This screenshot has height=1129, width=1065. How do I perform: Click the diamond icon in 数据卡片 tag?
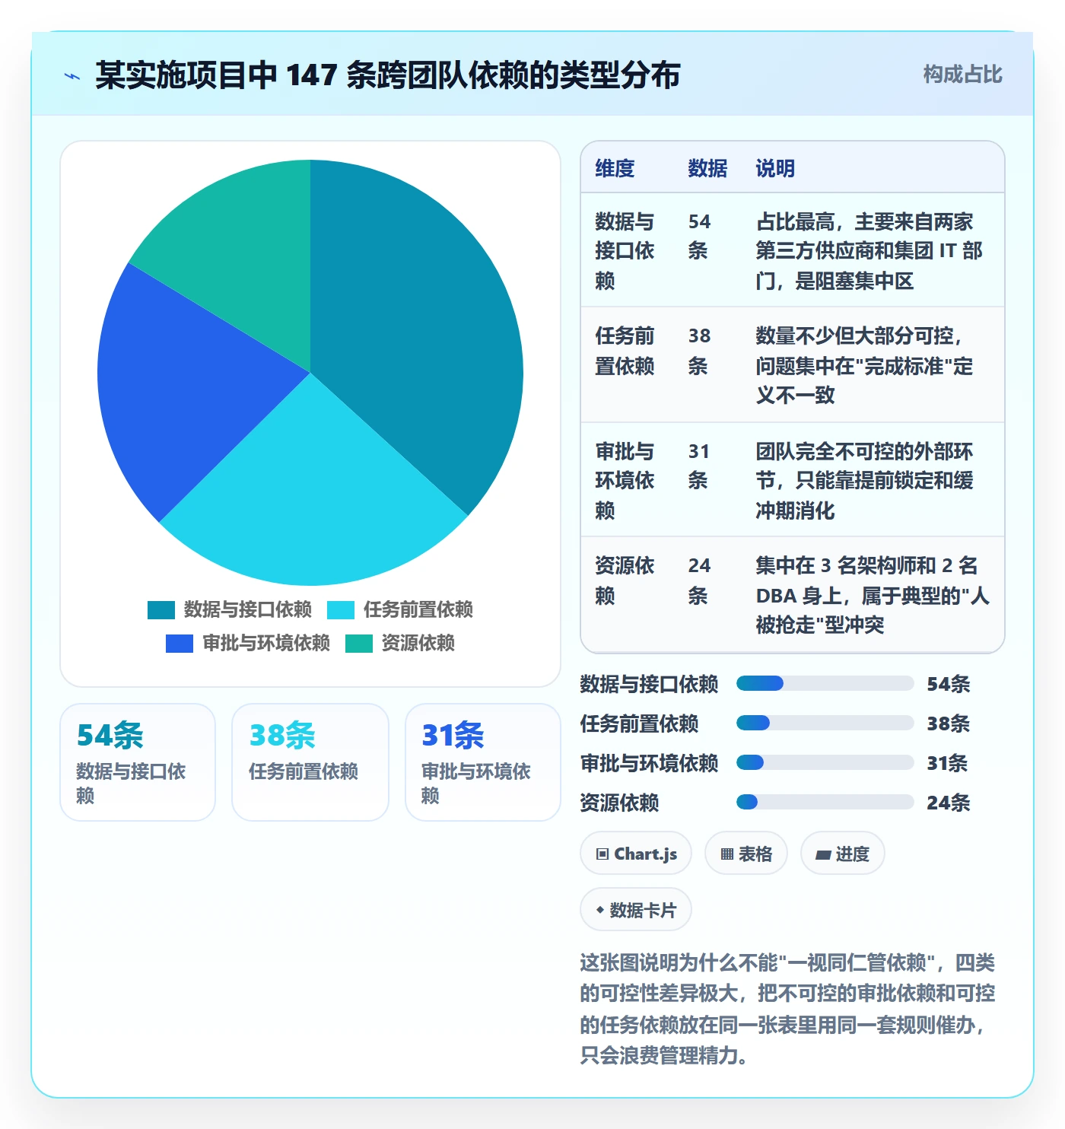click(x=599, y=910)
